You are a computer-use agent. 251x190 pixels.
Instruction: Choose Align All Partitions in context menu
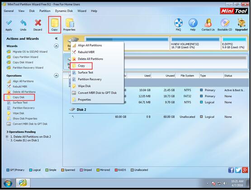pyautogui.click(x=97, y=45)
